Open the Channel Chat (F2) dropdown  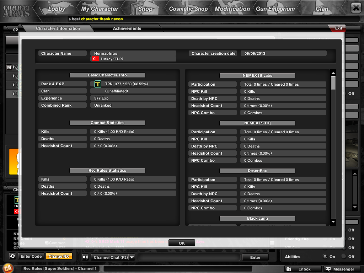tap(132, 257)
